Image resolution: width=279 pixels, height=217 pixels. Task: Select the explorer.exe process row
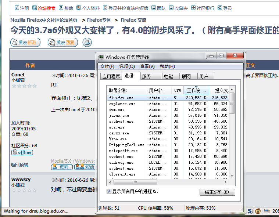pyautogui.click(x=168, y=104)
